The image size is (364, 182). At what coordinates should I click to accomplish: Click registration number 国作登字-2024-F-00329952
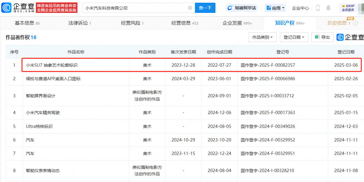(268, 140)
